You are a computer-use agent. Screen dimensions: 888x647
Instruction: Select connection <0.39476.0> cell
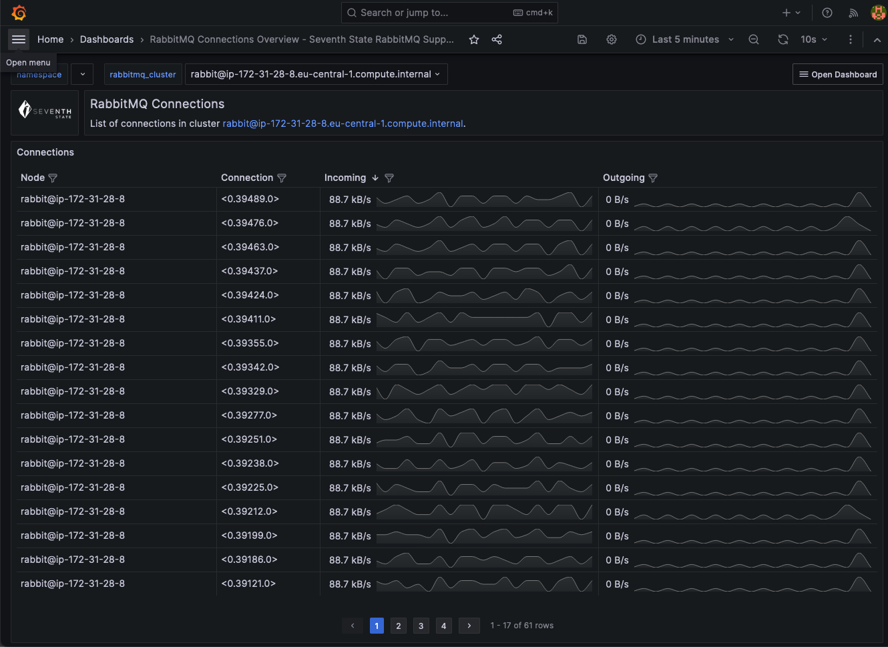268,224
